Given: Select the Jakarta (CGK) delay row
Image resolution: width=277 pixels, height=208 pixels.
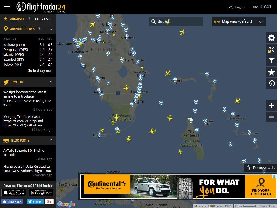Looking at the screenshot, I should tap(28, 54).
